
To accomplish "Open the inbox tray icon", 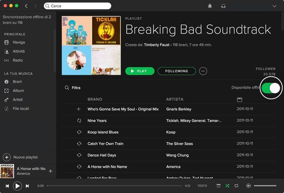I will click(x=223, y=6).
